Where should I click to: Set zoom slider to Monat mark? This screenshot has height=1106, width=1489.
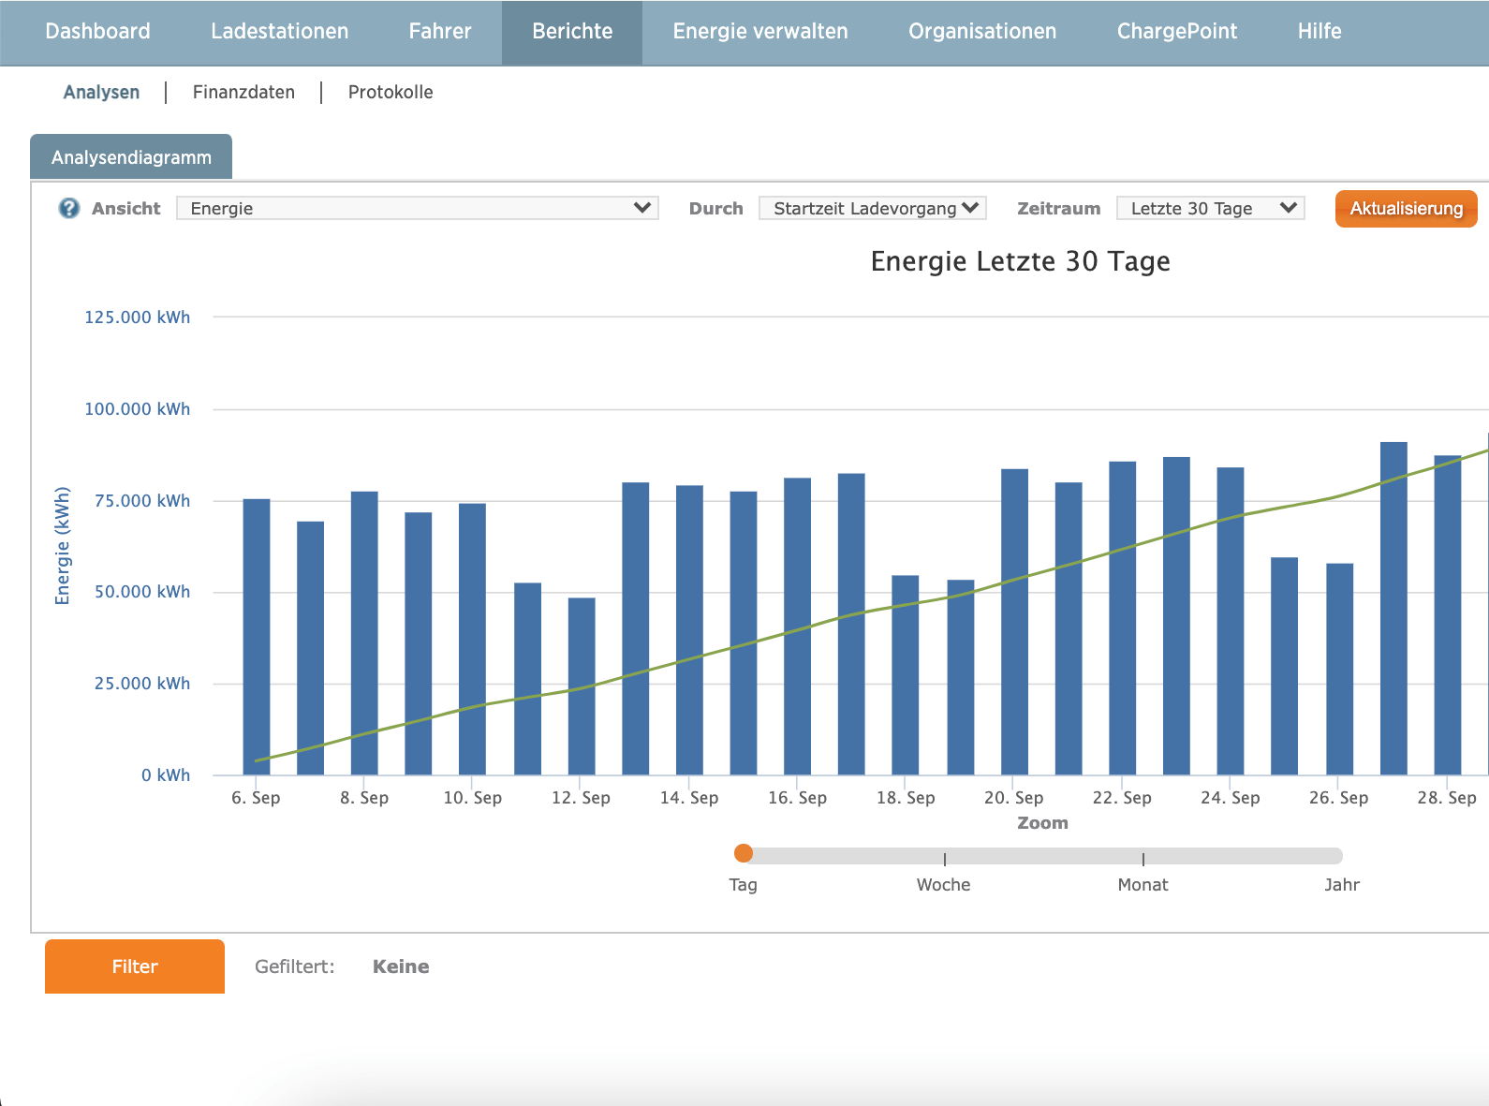[1143, 857]
